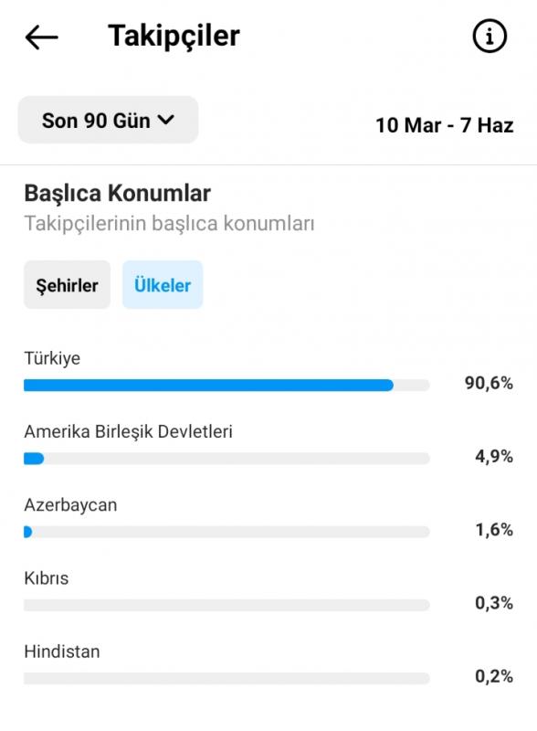Tap the back arrow icon
The width and height of the screenshot is (537, 731).
click(x=41, y=37)
